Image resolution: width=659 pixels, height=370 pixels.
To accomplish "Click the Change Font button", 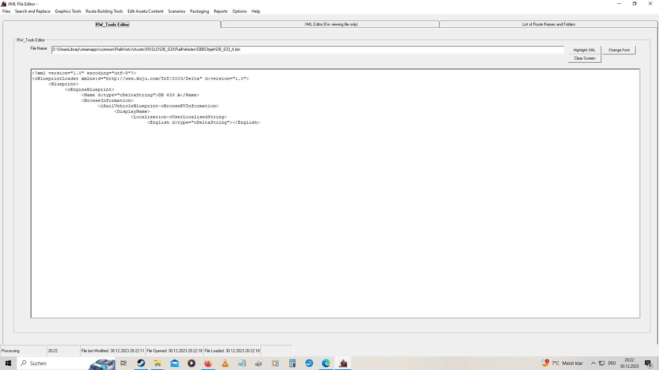I will pyautogui.click(x=618, y=50).
